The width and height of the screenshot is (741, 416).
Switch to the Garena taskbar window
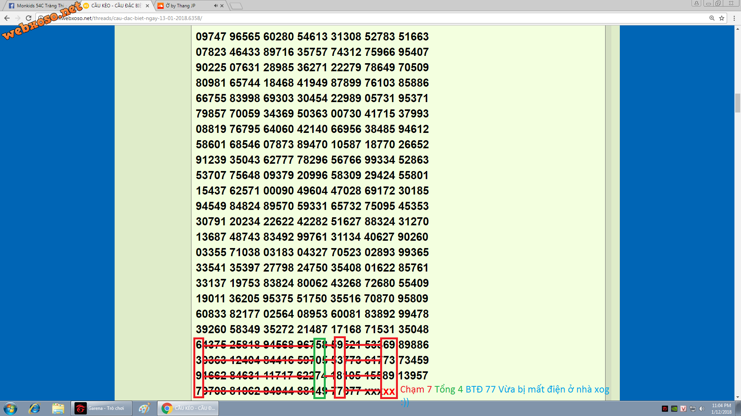click(101, 408)
